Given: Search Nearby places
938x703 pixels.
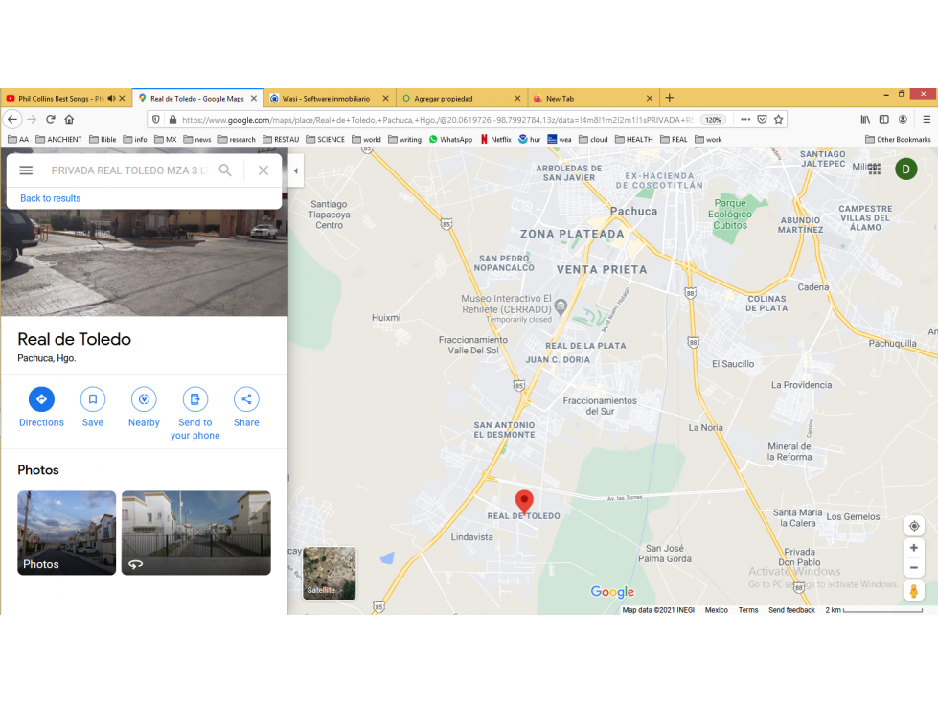Looking at the screenshot, I should coord(144,408).
